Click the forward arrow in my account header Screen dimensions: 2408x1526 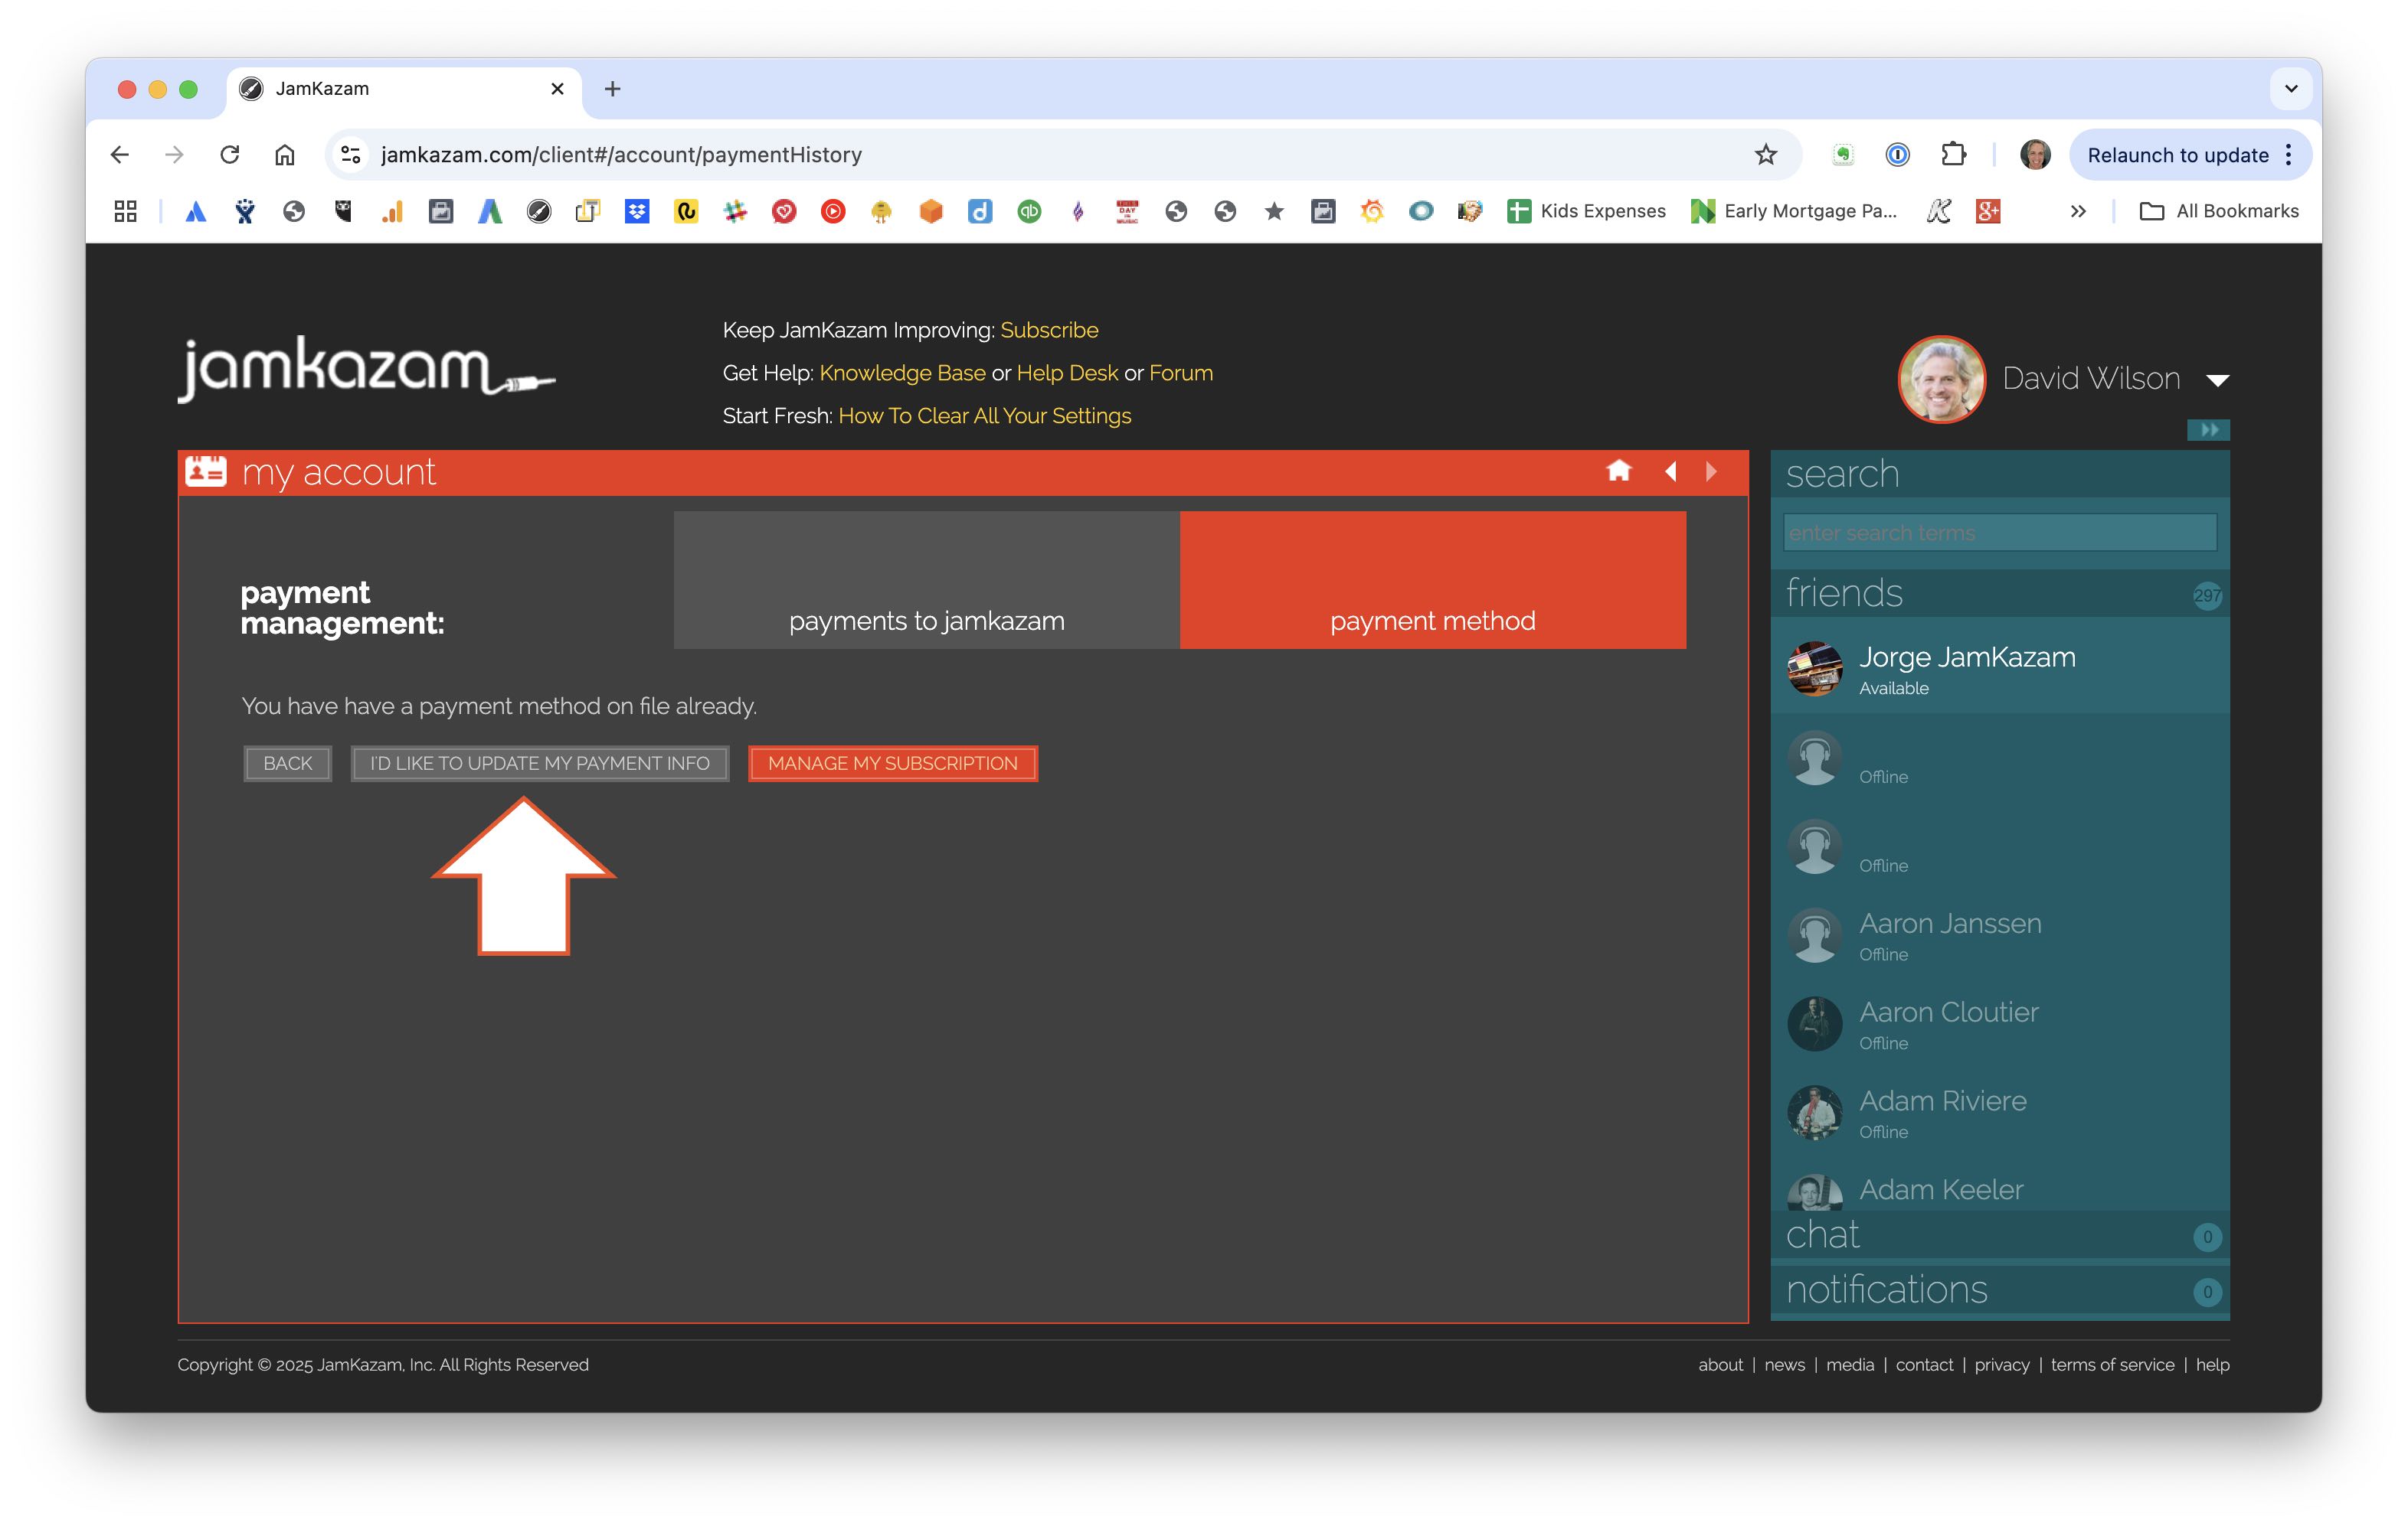[1711, 471]
